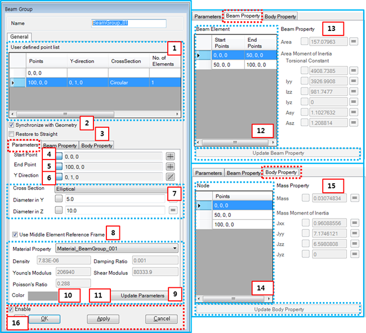Click the point picker icon for Start Point

coord(171,156)
